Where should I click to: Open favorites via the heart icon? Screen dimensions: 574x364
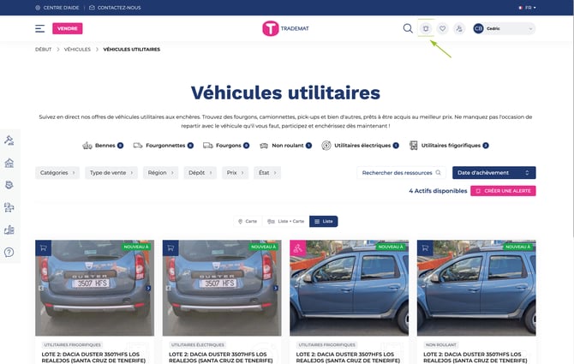point(443,28)
